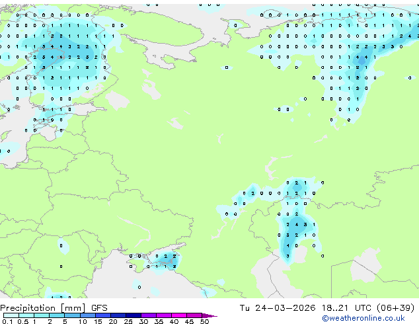Select the 35–40 mm legend swatch

[x=163, y=315]
